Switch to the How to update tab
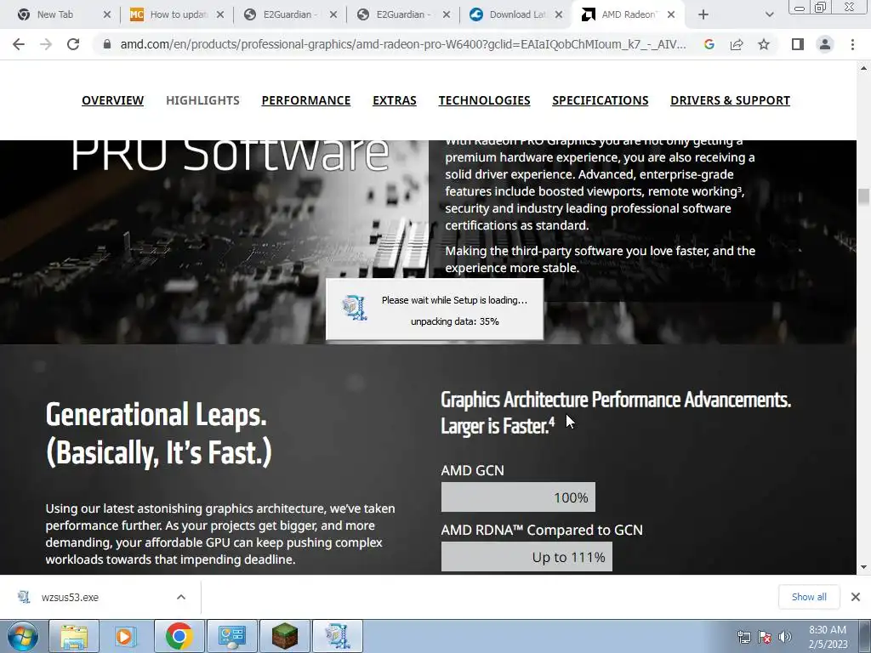This screenshot has width=871, height=653. pos(178,14)
